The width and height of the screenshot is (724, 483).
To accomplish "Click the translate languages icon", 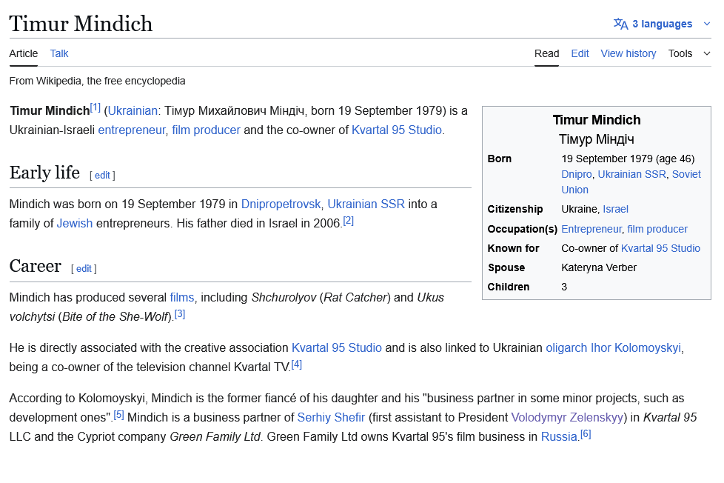I will (620, 24).
